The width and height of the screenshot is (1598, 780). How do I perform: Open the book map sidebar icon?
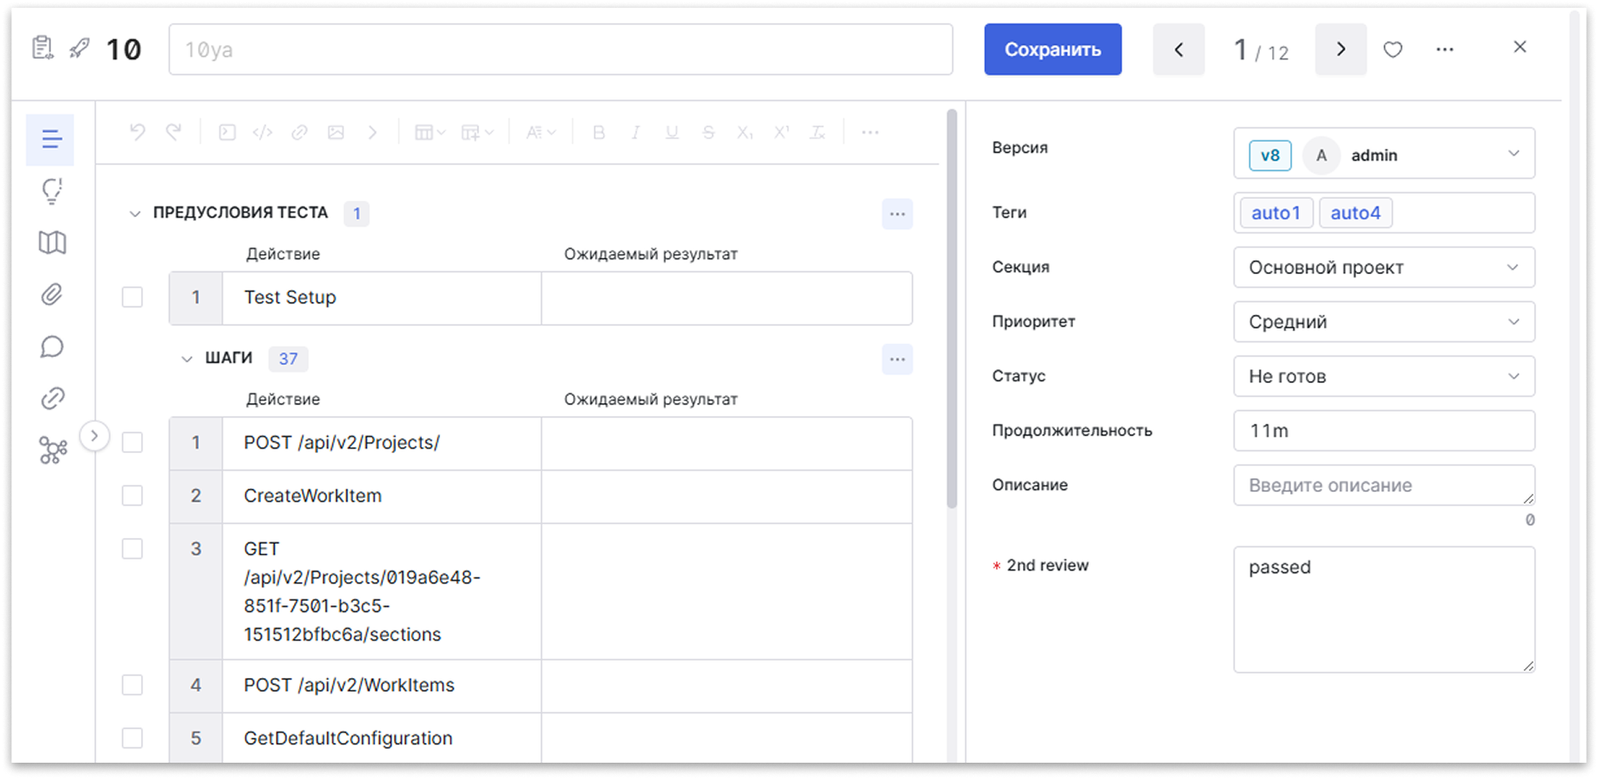(x=52, y=243)
